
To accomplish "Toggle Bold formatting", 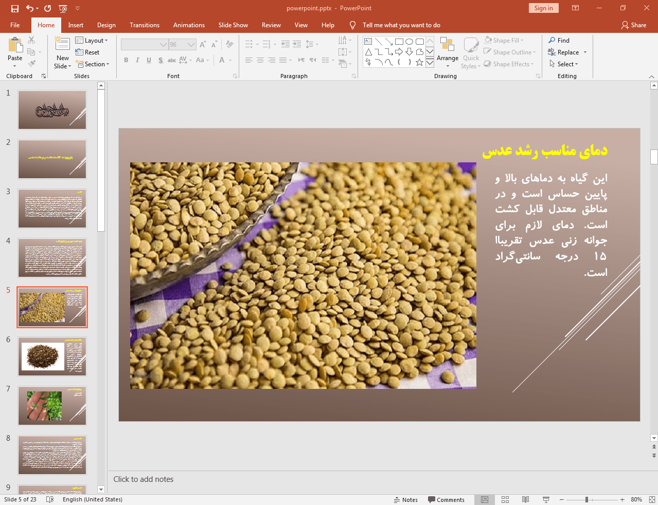I will (126, 60).
